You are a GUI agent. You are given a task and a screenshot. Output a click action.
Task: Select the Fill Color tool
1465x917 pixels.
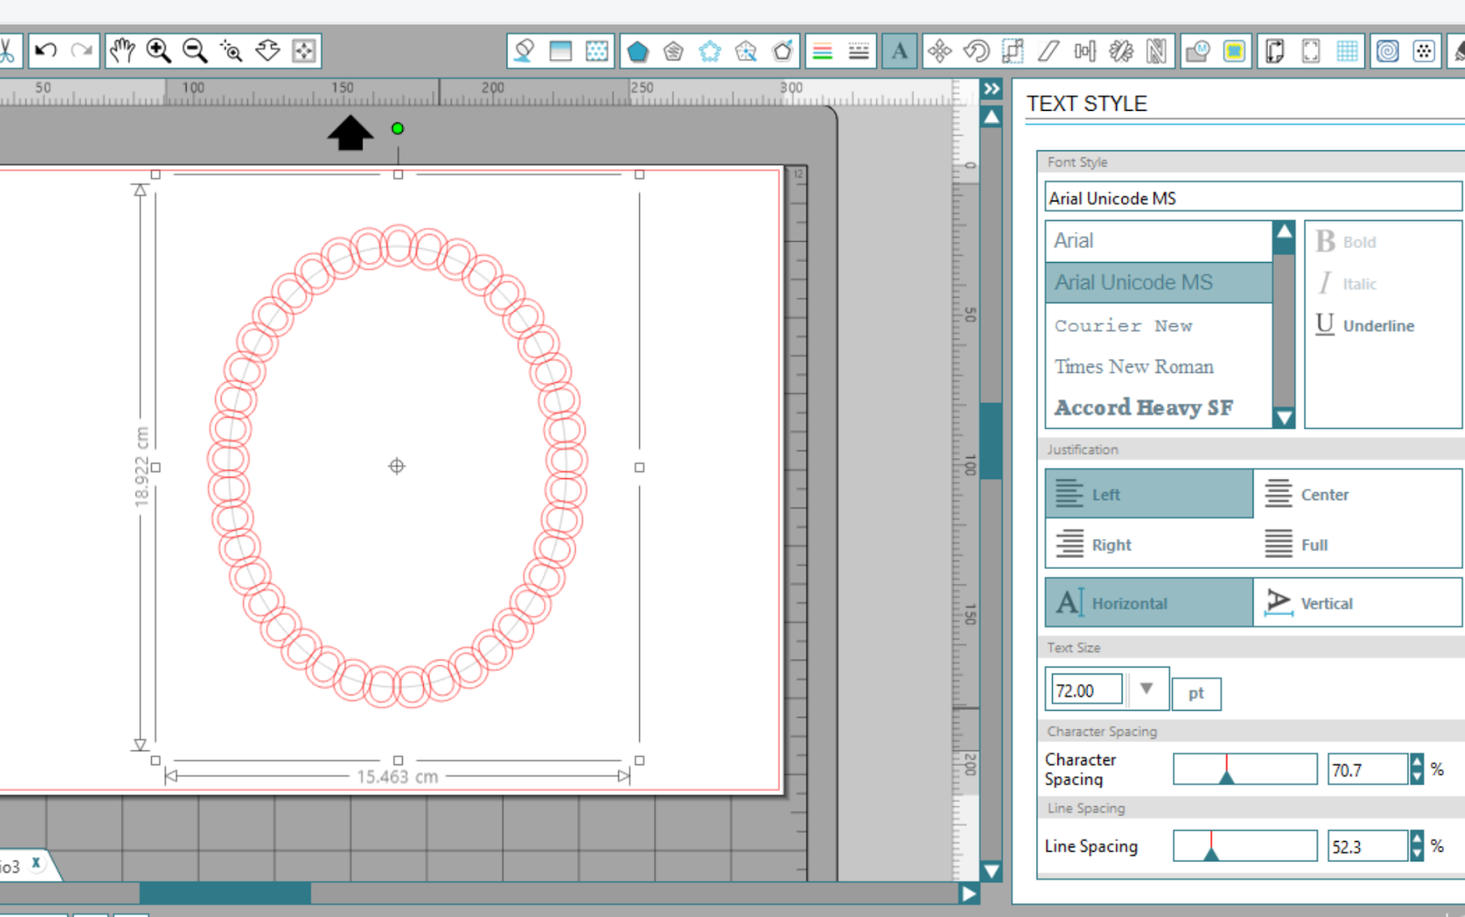(523, 50)
